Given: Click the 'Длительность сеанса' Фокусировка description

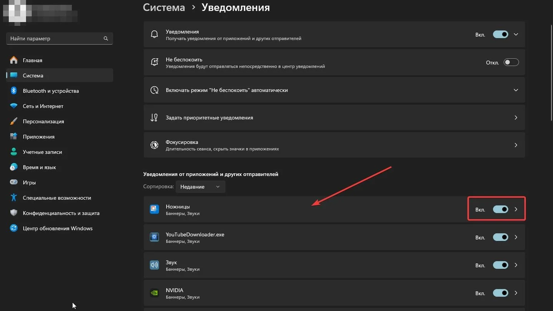Looking at the screenshot, I should 222,149.
